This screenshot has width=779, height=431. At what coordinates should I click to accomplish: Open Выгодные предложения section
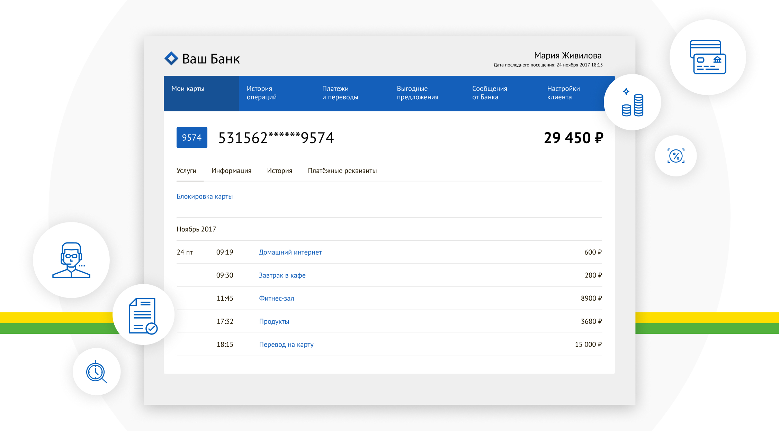click(x=417, y=93)
